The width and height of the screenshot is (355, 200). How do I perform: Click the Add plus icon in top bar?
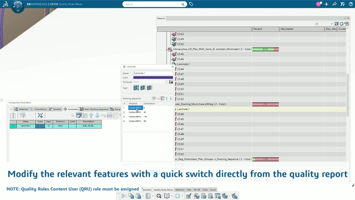click(326, 4)
